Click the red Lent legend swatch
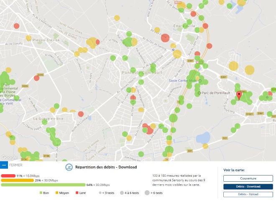This screenshot has width=276, height=203. 77,193
